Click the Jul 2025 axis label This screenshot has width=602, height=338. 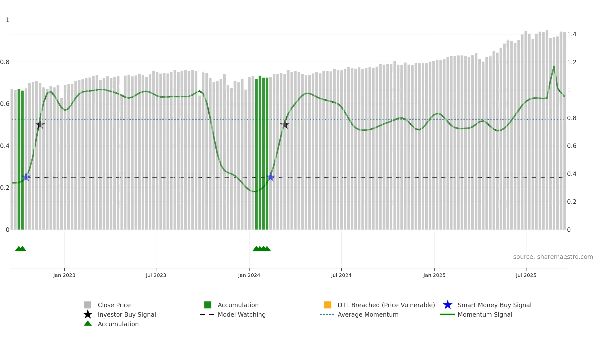pyautogui.click(x=526, y=275)
